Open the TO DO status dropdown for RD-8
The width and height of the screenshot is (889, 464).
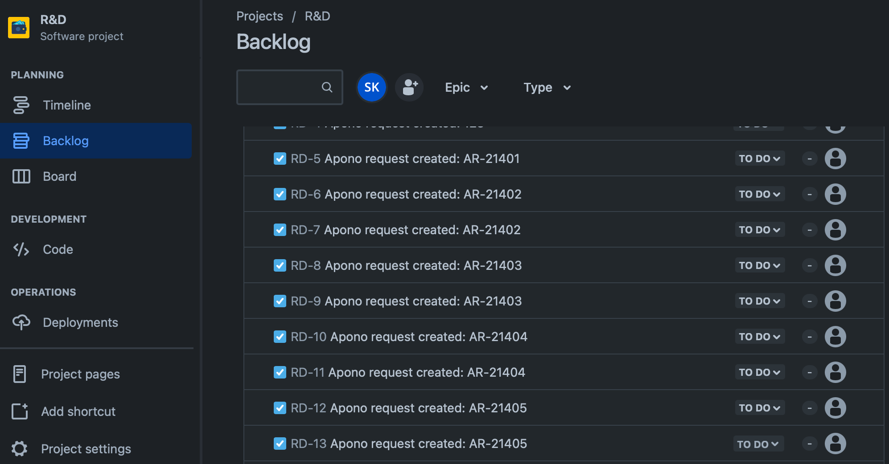tap(759, 265)
